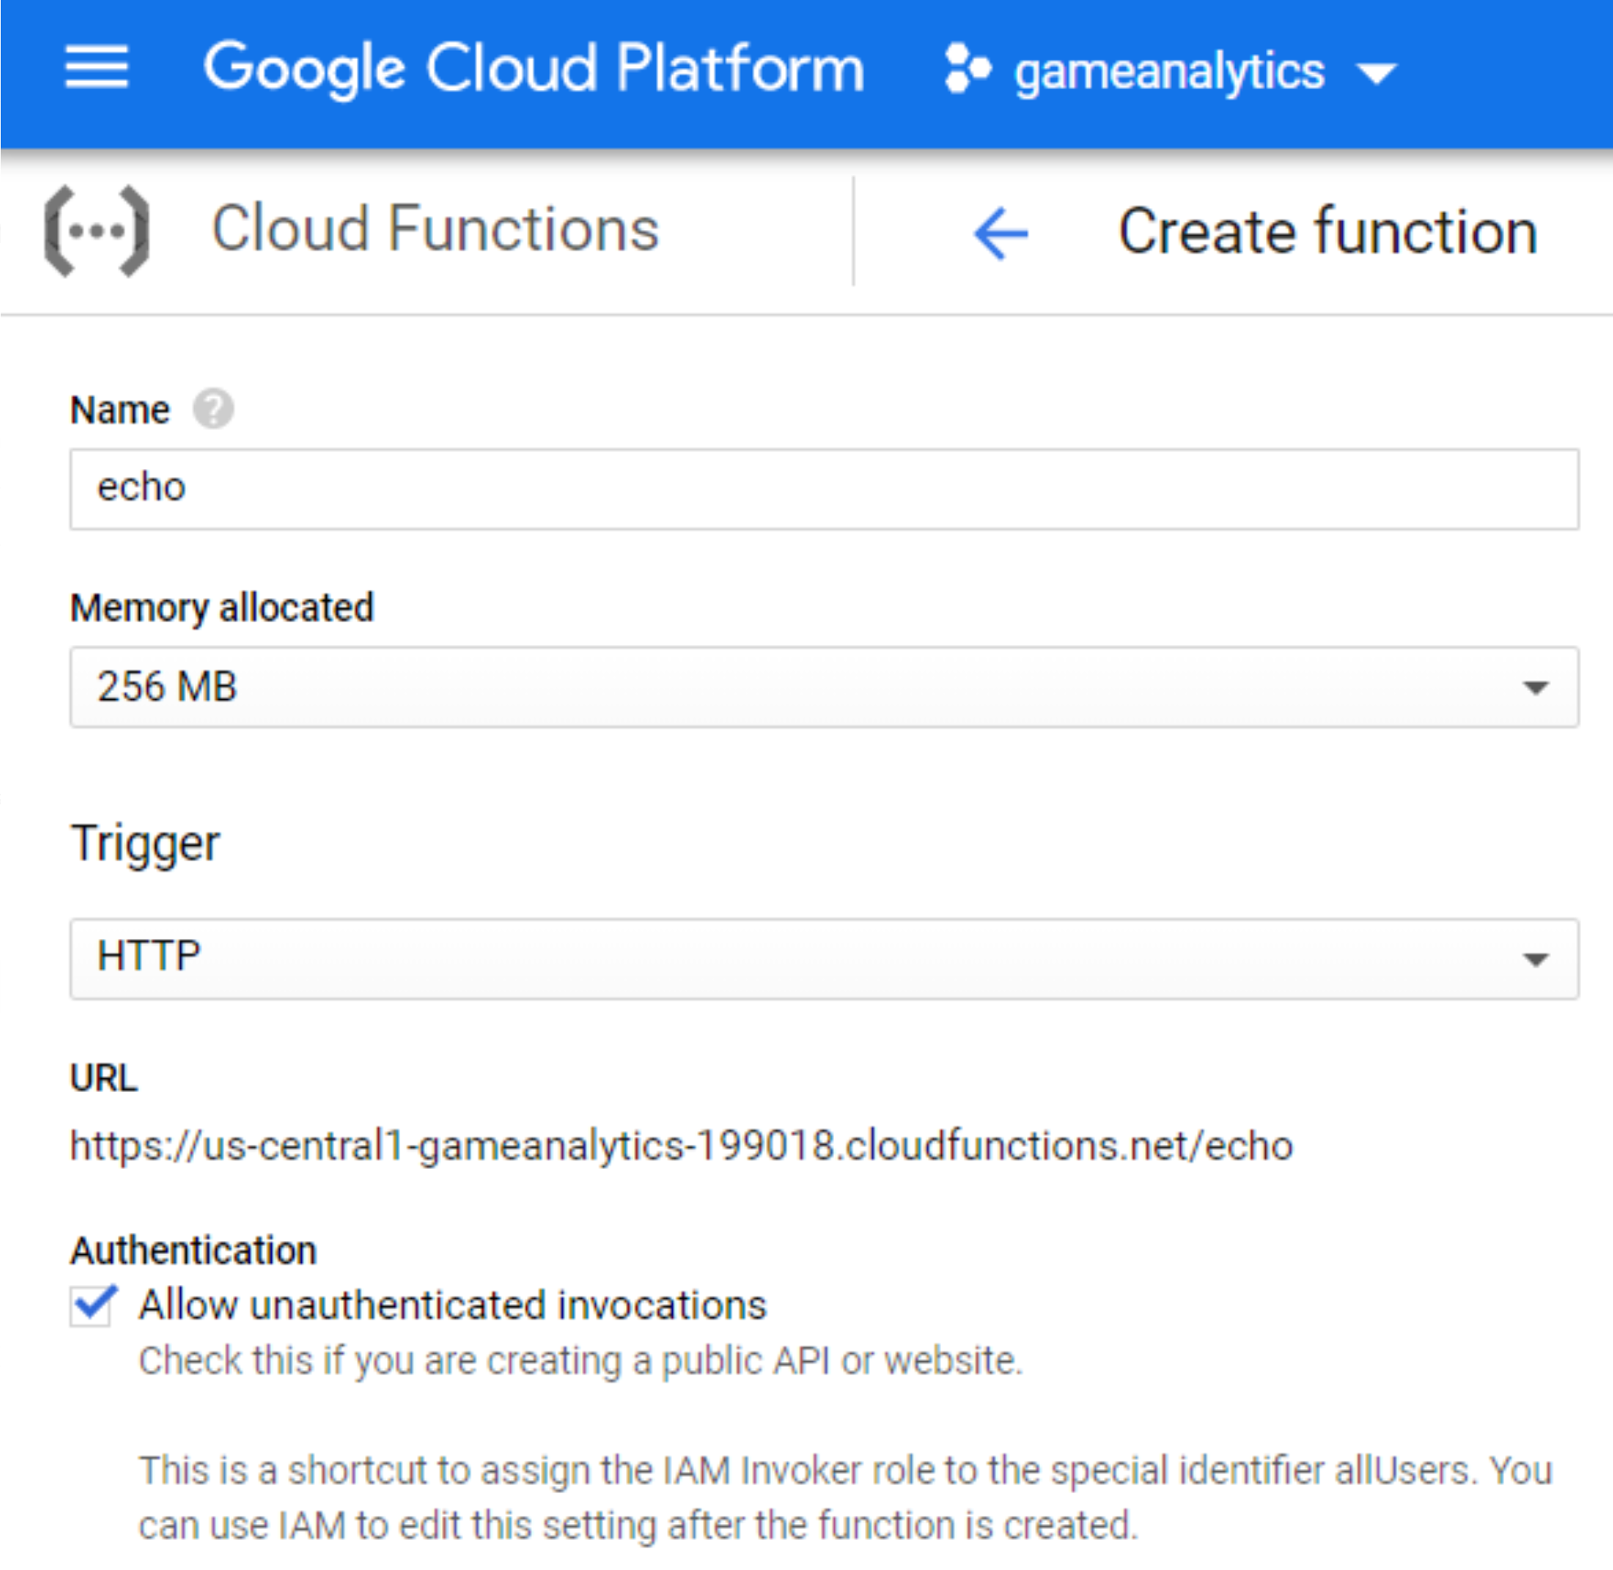Click the cloudfunctions.net/echo URL text
1613x1570 pixels.
[682, 1146]
